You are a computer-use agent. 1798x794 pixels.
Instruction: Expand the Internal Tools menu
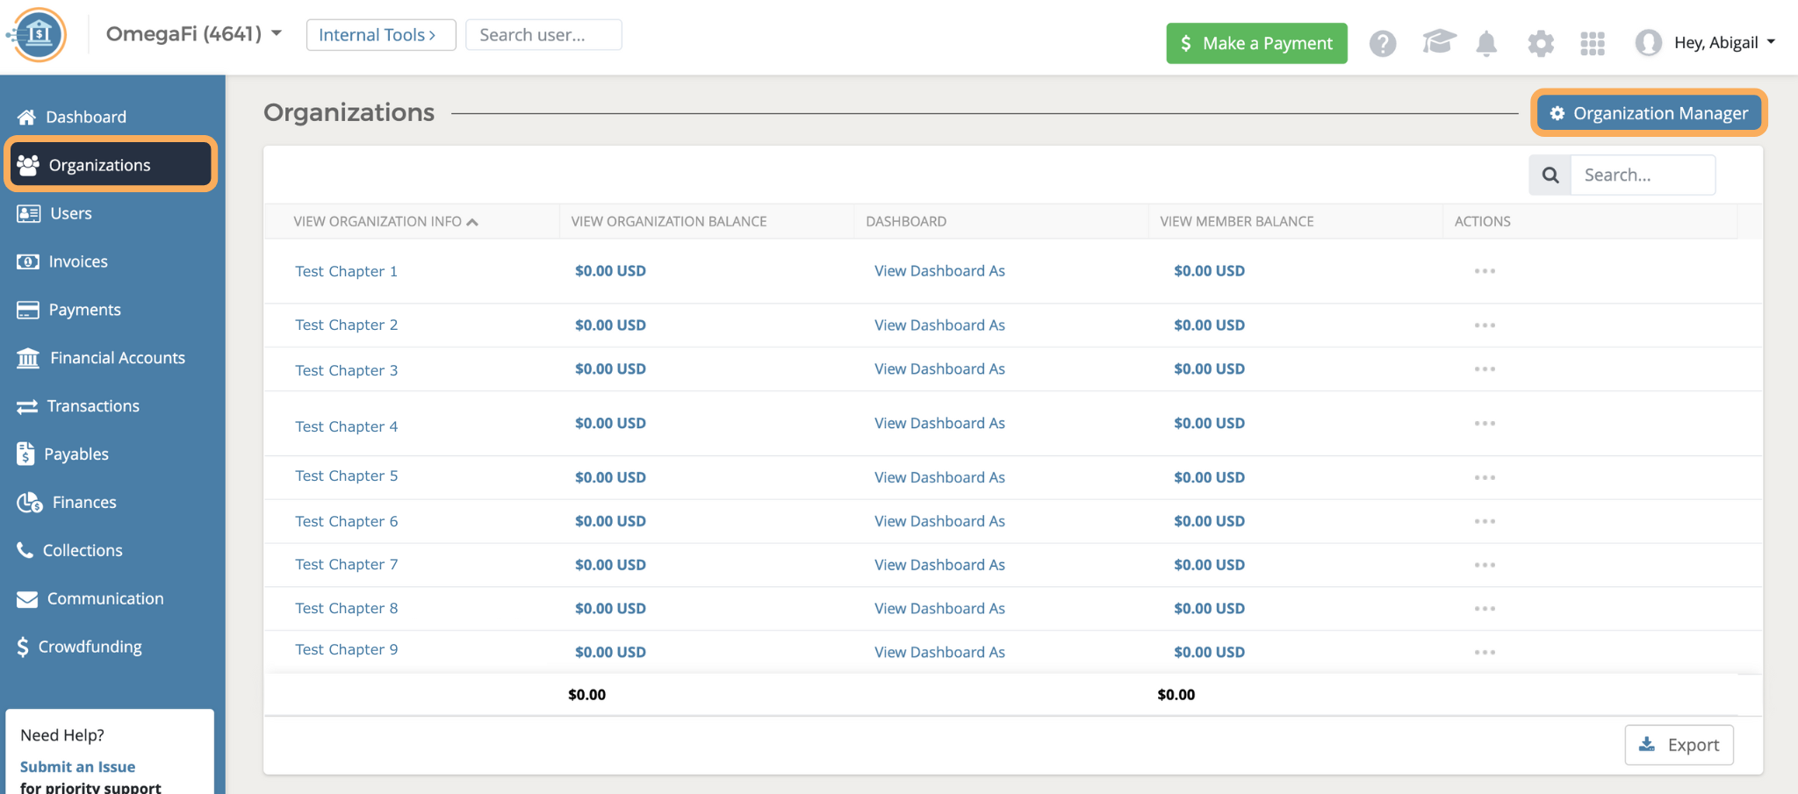tap(380, 35)
